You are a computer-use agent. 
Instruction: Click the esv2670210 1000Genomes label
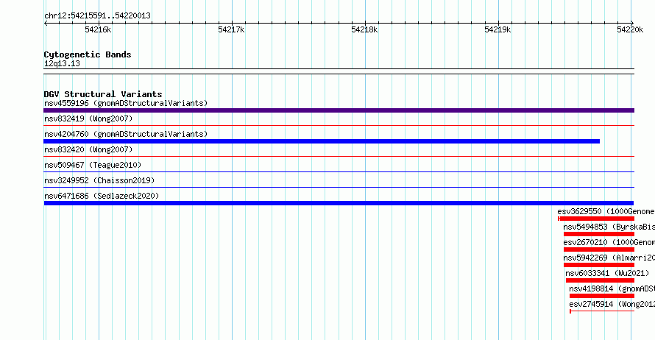[x=609, y=242]
